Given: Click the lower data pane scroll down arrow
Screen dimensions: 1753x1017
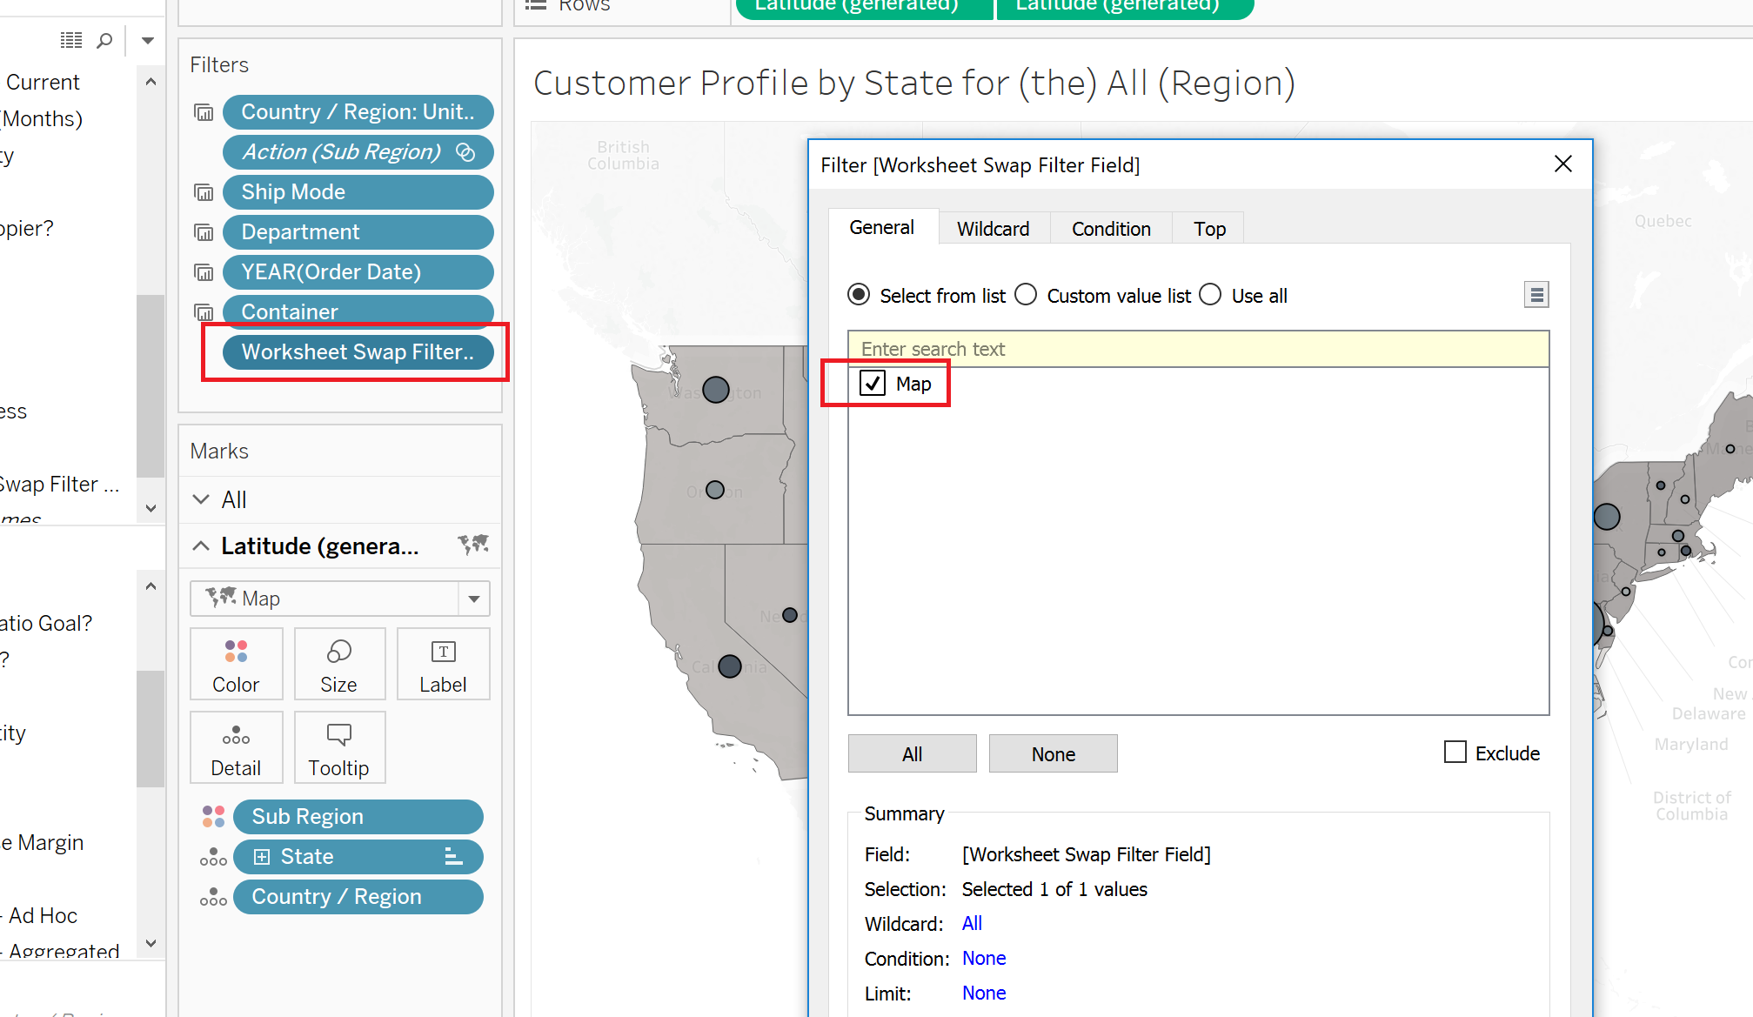Looking at the screenshot, I should (151, 943).
